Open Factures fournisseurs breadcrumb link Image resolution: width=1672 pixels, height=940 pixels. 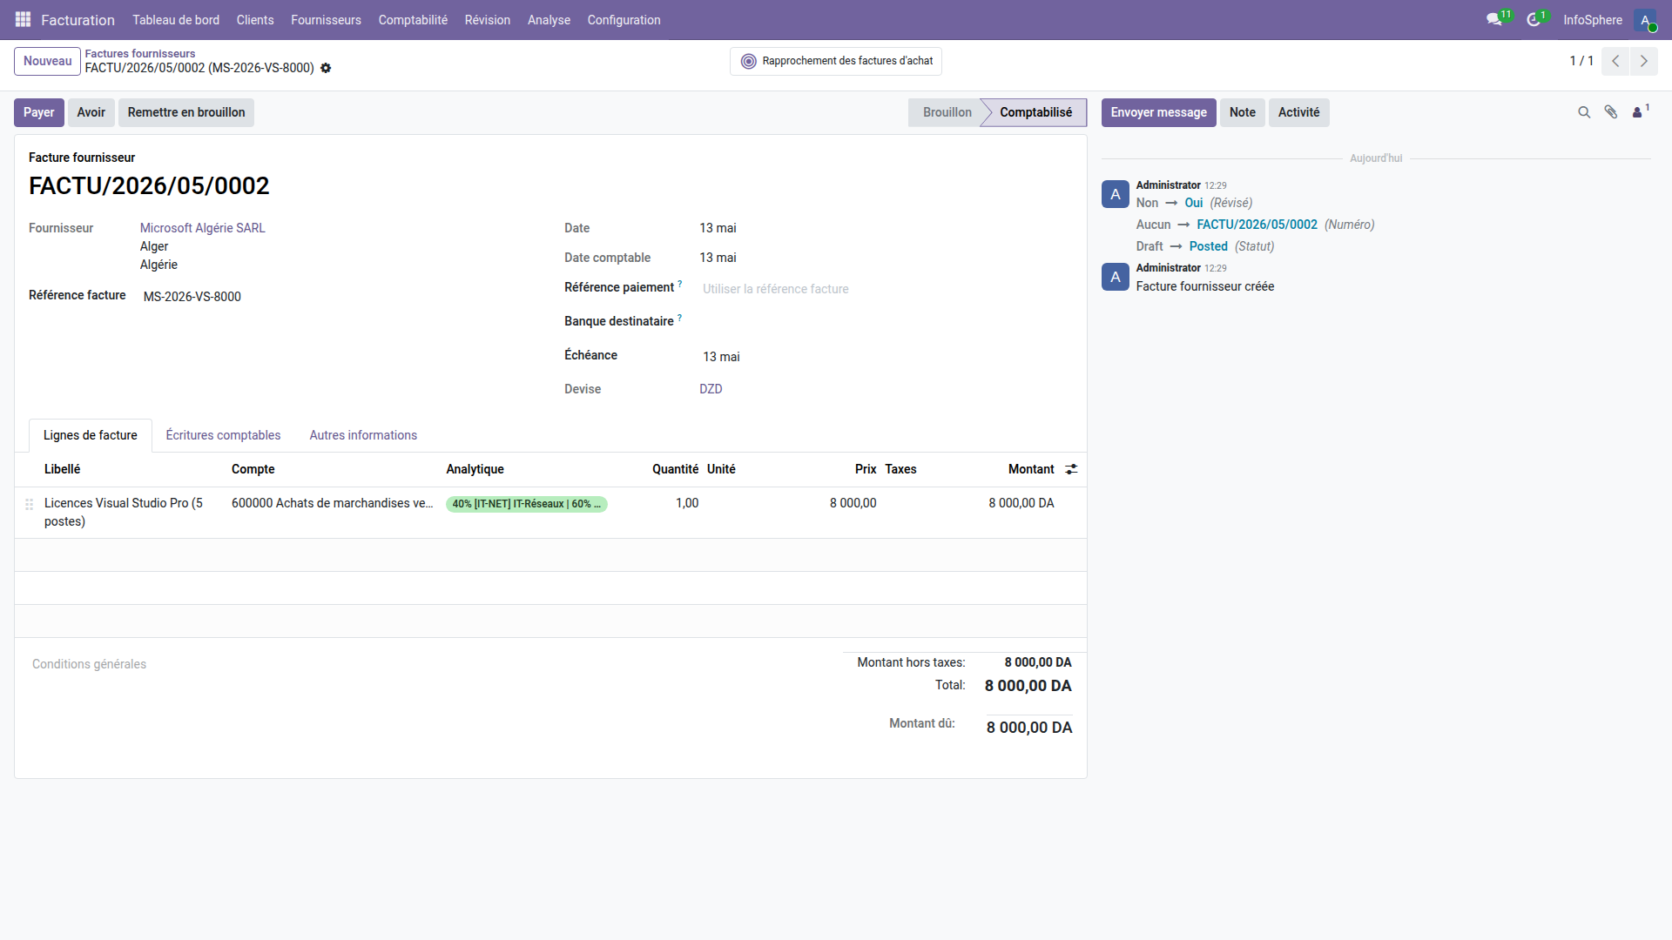point(140,53)
